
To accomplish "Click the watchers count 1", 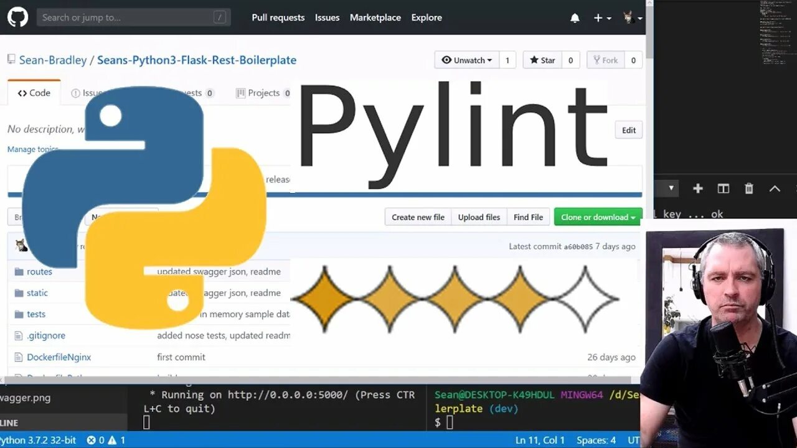I will pos(507,60).
